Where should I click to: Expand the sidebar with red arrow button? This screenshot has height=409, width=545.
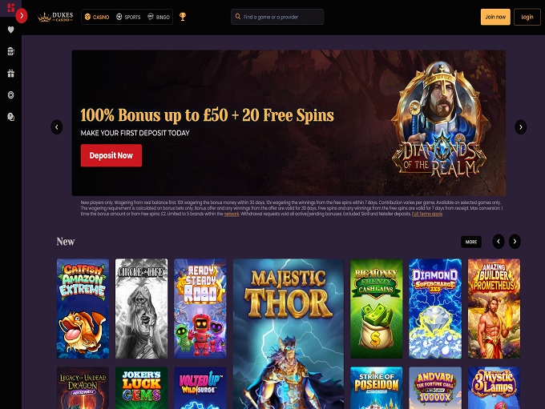pos(22,16)
